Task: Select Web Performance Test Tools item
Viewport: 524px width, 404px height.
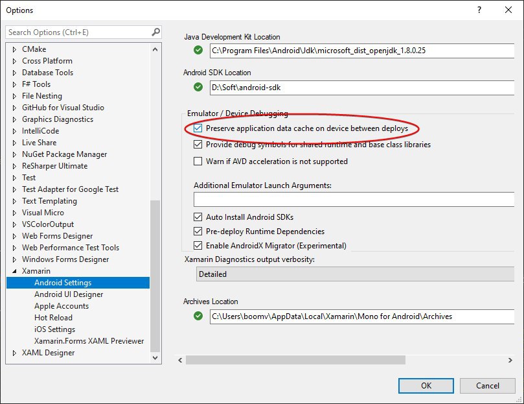Action: 71,248
